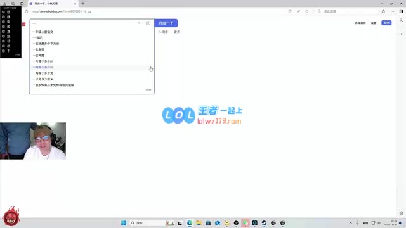The height and width of the screenshot is (228, 406).
Task: Open the AI 助手 tab below the search button
Action: coord(164,32)
